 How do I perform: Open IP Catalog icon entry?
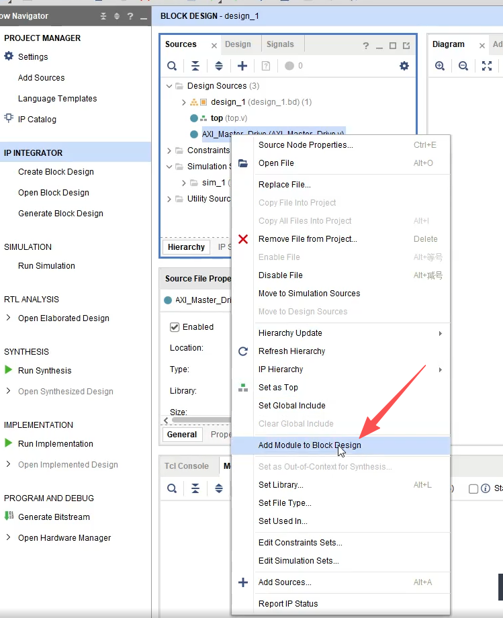(9, 118)
